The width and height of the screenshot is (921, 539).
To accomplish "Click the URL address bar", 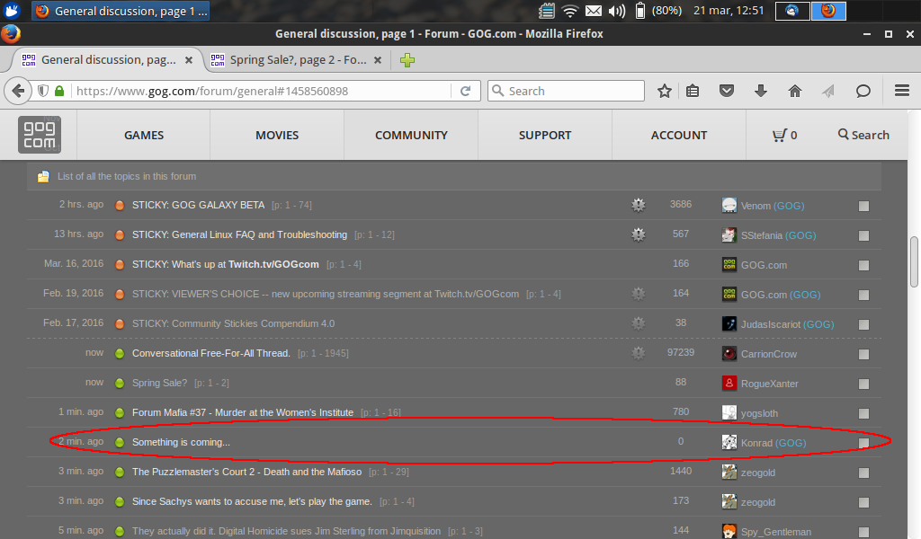I will point(262,91).
